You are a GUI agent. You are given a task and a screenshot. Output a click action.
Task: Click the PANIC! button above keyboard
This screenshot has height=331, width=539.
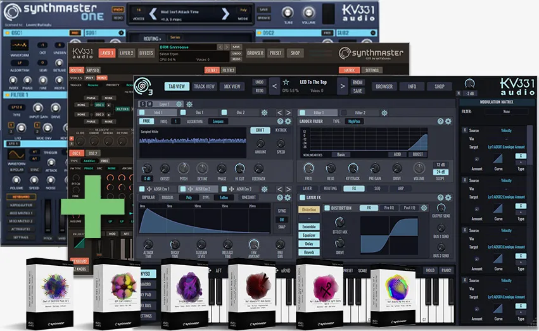point(446,270)
